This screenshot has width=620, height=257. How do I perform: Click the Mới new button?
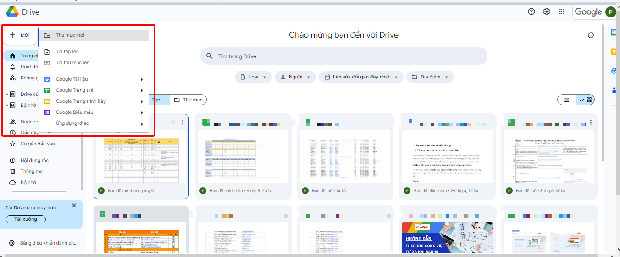[x=20, y=35]
